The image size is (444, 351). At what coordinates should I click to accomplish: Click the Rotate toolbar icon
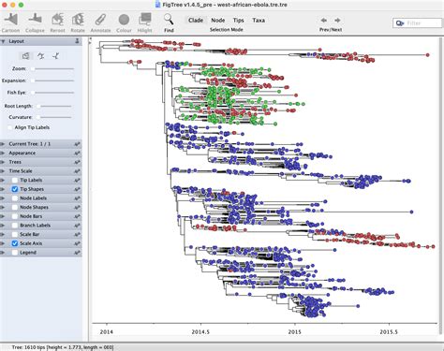tap(78, 20)
